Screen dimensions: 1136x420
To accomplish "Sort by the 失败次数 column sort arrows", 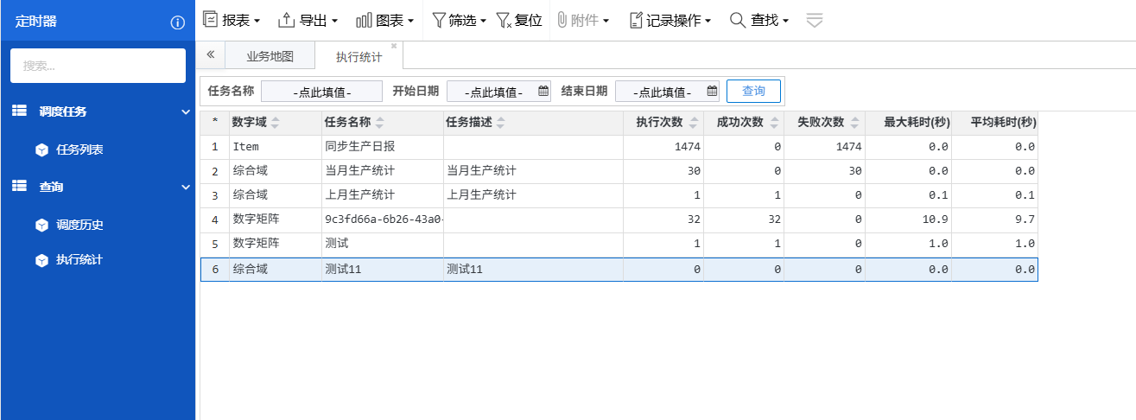I will click(x=855, y=123).
